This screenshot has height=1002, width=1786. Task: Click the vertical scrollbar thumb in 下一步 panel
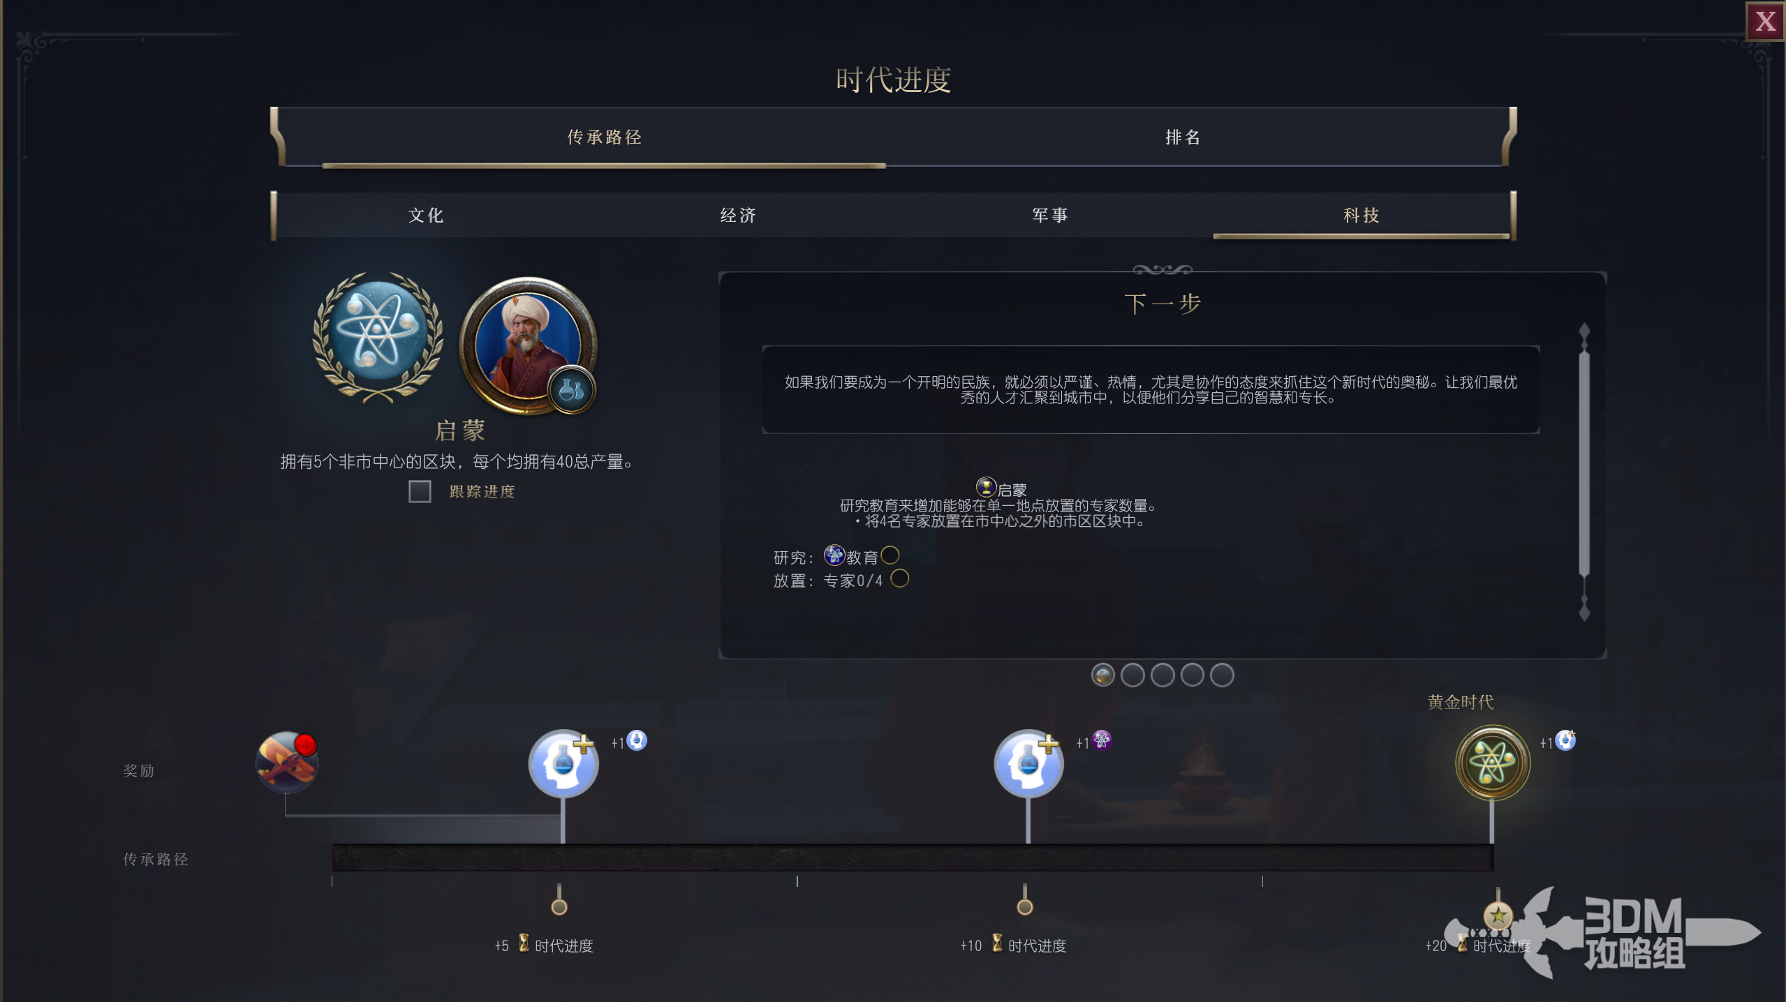pyautogui.click(x=1584, y=463)
